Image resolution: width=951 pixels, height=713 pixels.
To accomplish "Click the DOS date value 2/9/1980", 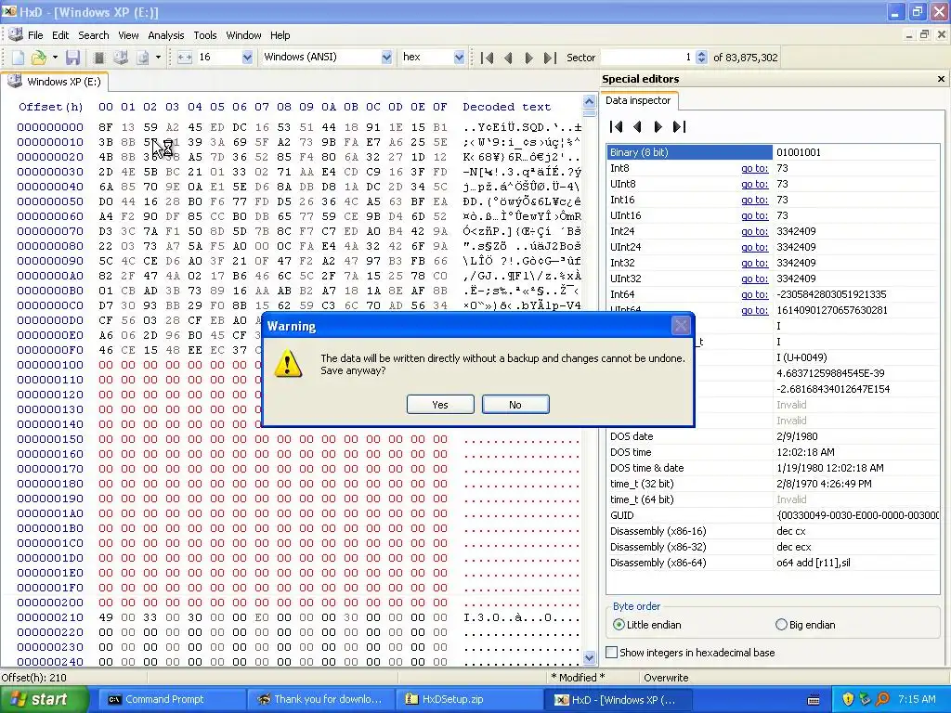I will pos(797,436).
